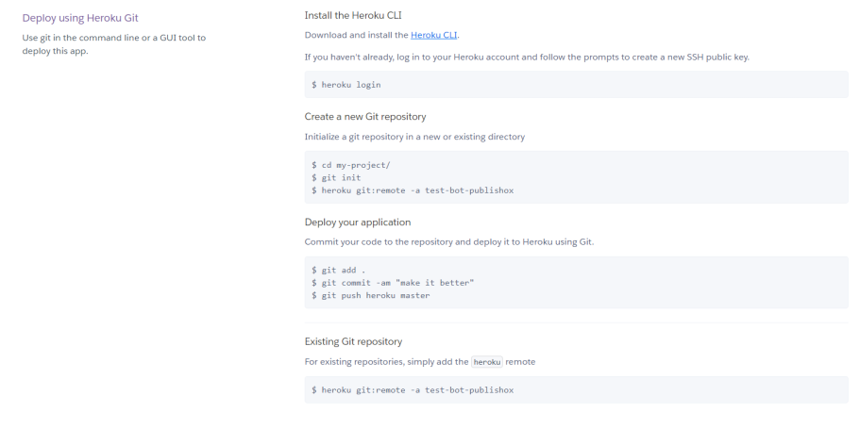Click the 'Deploy using Heroku Git' heading

[80, 18]
